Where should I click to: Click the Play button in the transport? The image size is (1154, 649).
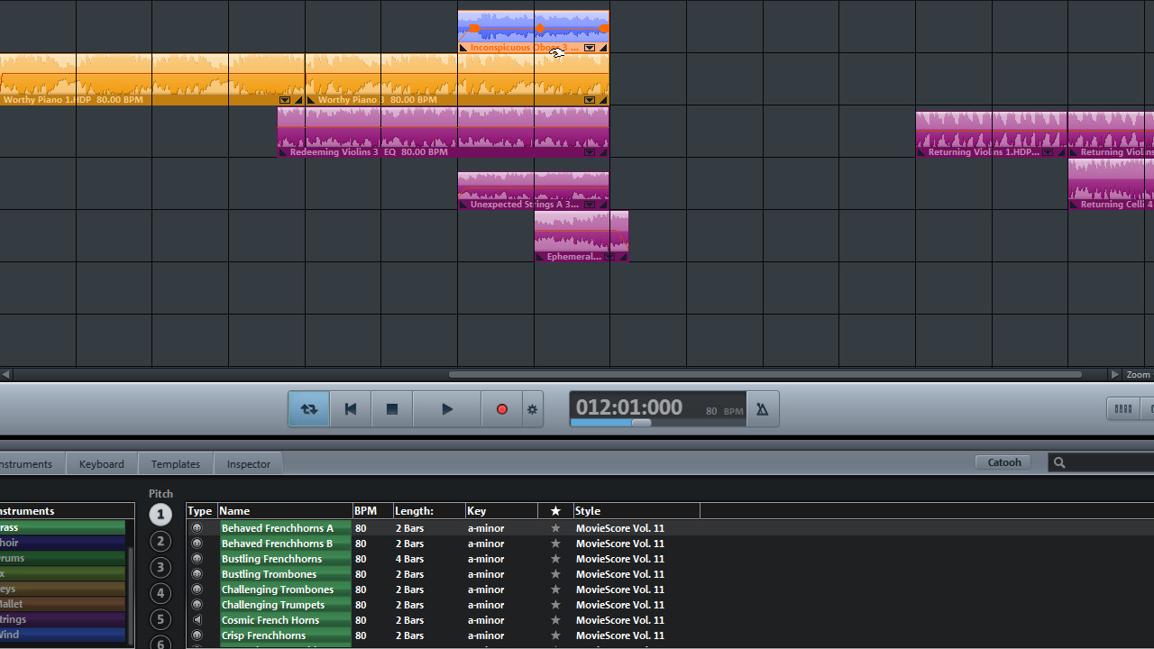pyautogui.click(x=447, y=408)
